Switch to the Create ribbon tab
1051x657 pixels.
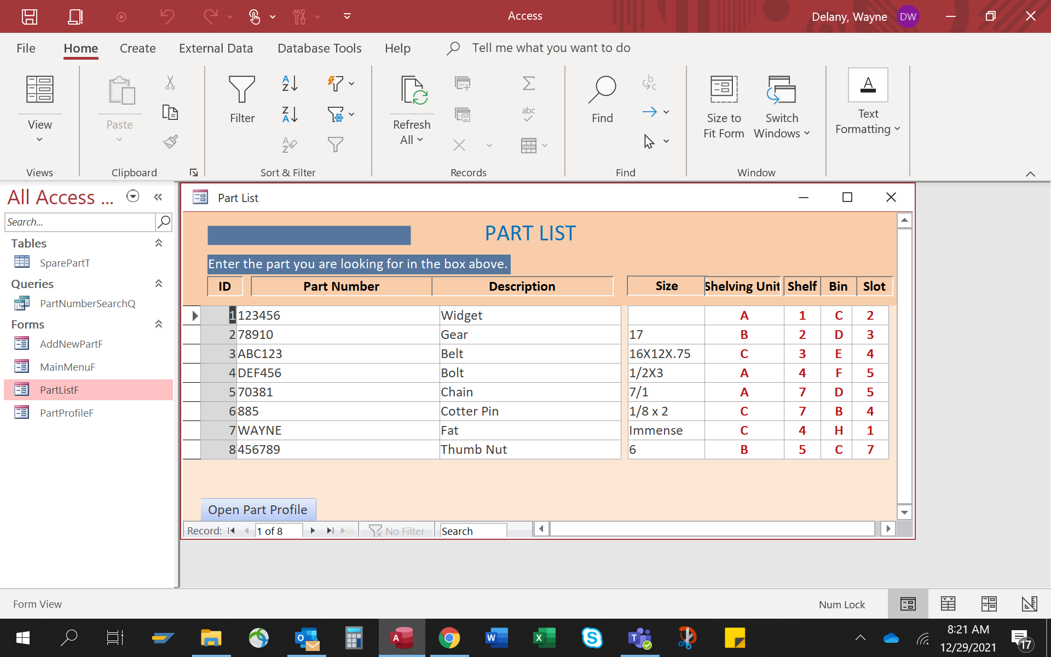click(137, 48)
